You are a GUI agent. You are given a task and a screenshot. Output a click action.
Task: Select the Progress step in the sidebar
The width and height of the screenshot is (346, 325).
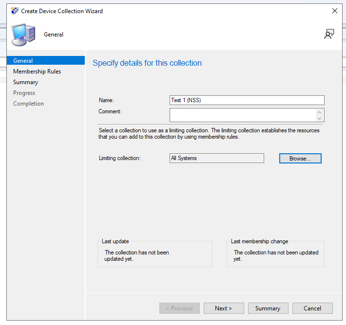click(24, 93)
